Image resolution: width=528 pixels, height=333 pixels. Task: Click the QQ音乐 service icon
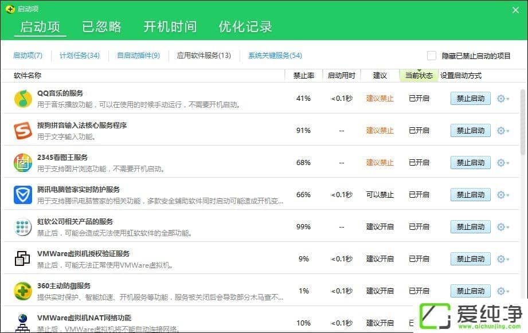pyautogui.click(x=23, y=99)
